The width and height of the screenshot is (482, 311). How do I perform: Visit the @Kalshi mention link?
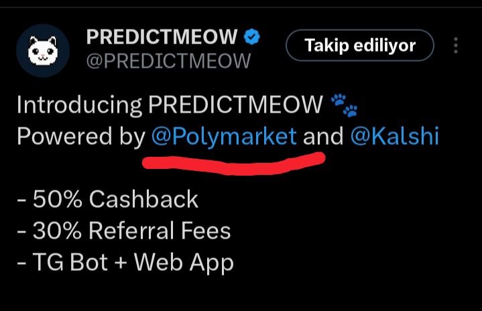(394, 137)
